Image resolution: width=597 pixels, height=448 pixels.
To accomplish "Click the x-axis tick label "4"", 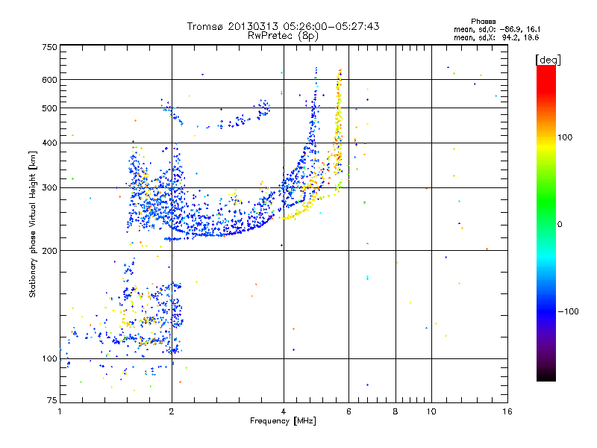I will (x=284, y=411).
